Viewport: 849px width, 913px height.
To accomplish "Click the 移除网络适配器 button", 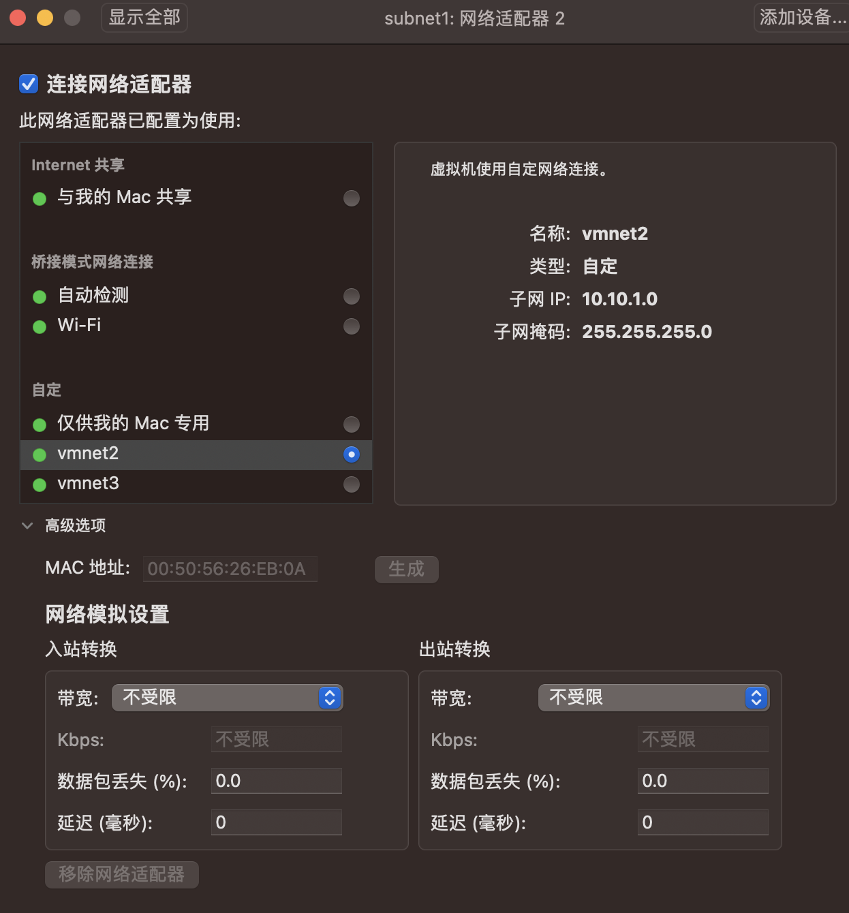I will point(121,874).
